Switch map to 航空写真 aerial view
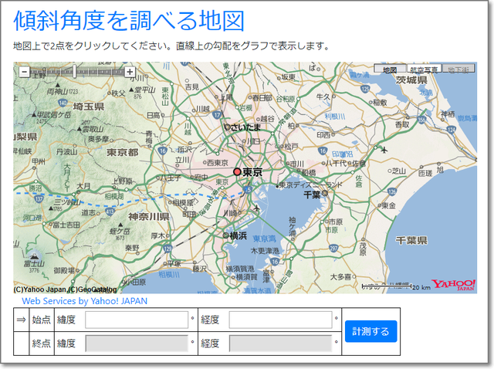 pos(425,69)
